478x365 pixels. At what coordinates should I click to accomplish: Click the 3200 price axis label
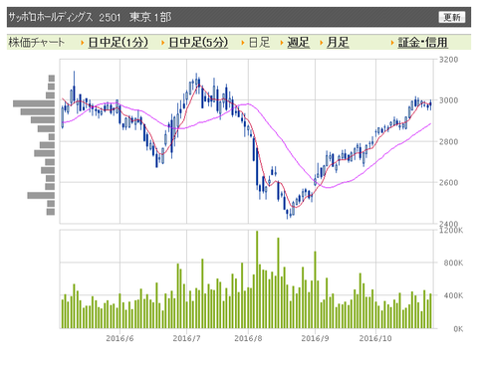click(x=448, y=60)
